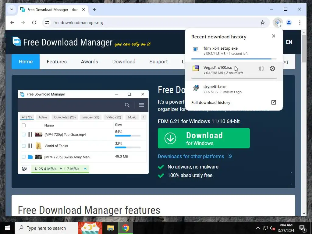Viewport: 312px width, 234px height.
Task: Expand the speed panel caret in FDM preview
Action: click(x=85, y=169)
